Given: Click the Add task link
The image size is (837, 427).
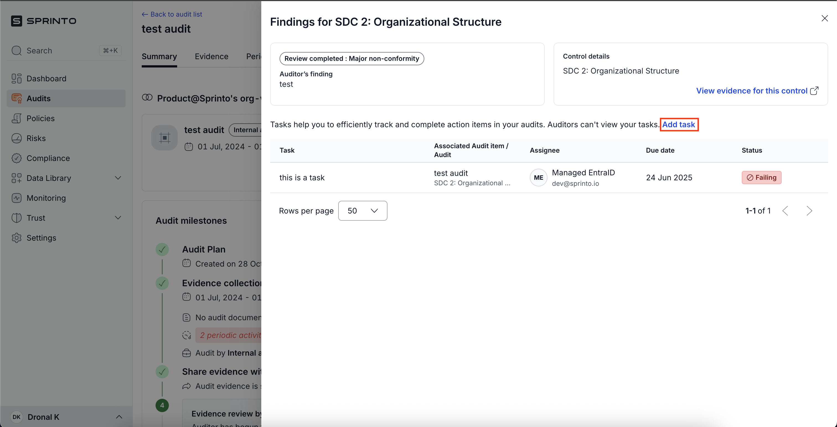Looking at the screenshot, I should [679, 125].
